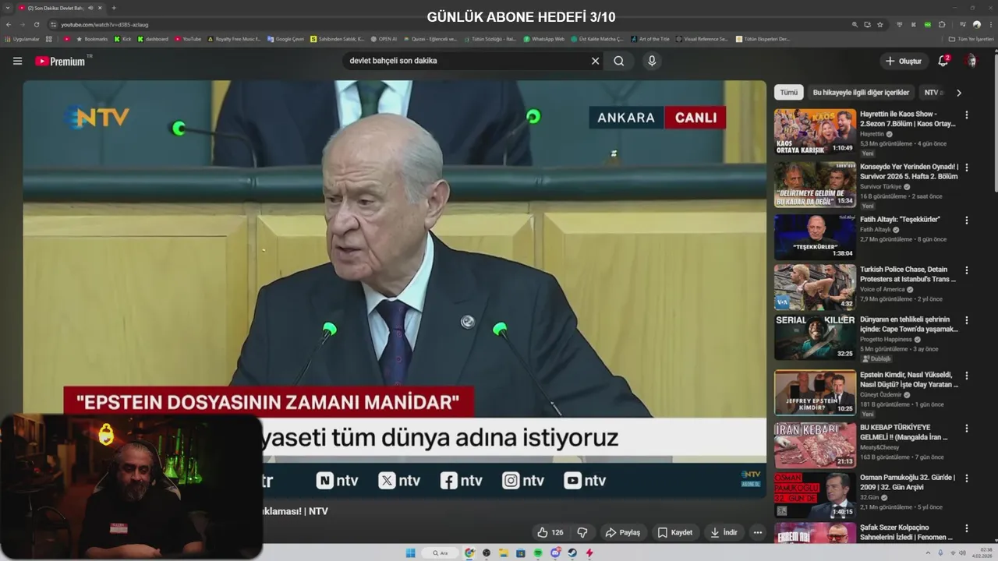
Task: Open File Explorer from taskbar
Action: pyautogui.click(x=504, y=553)
